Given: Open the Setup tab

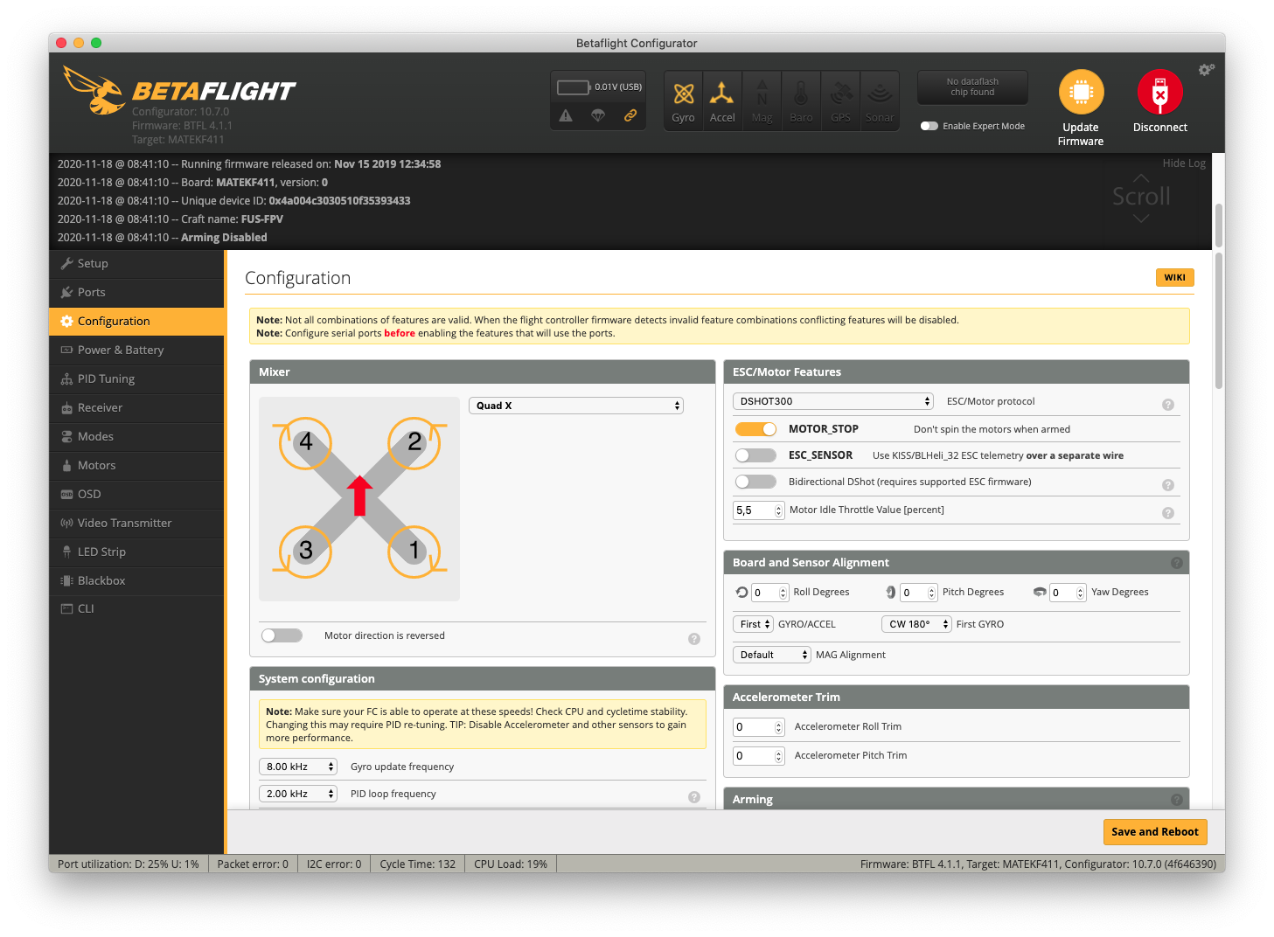Looking at the screenshot, I should (x=136, y=263).
